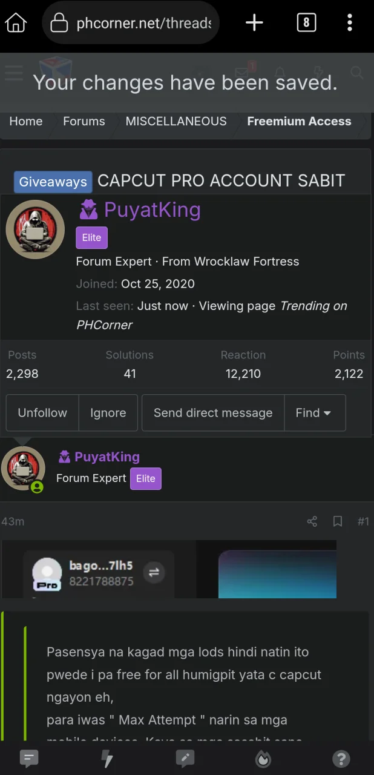Viewport: 374px width, 775px height.
Task: Tap the compose post icon in bottom bar
Action: pos(185,759)
